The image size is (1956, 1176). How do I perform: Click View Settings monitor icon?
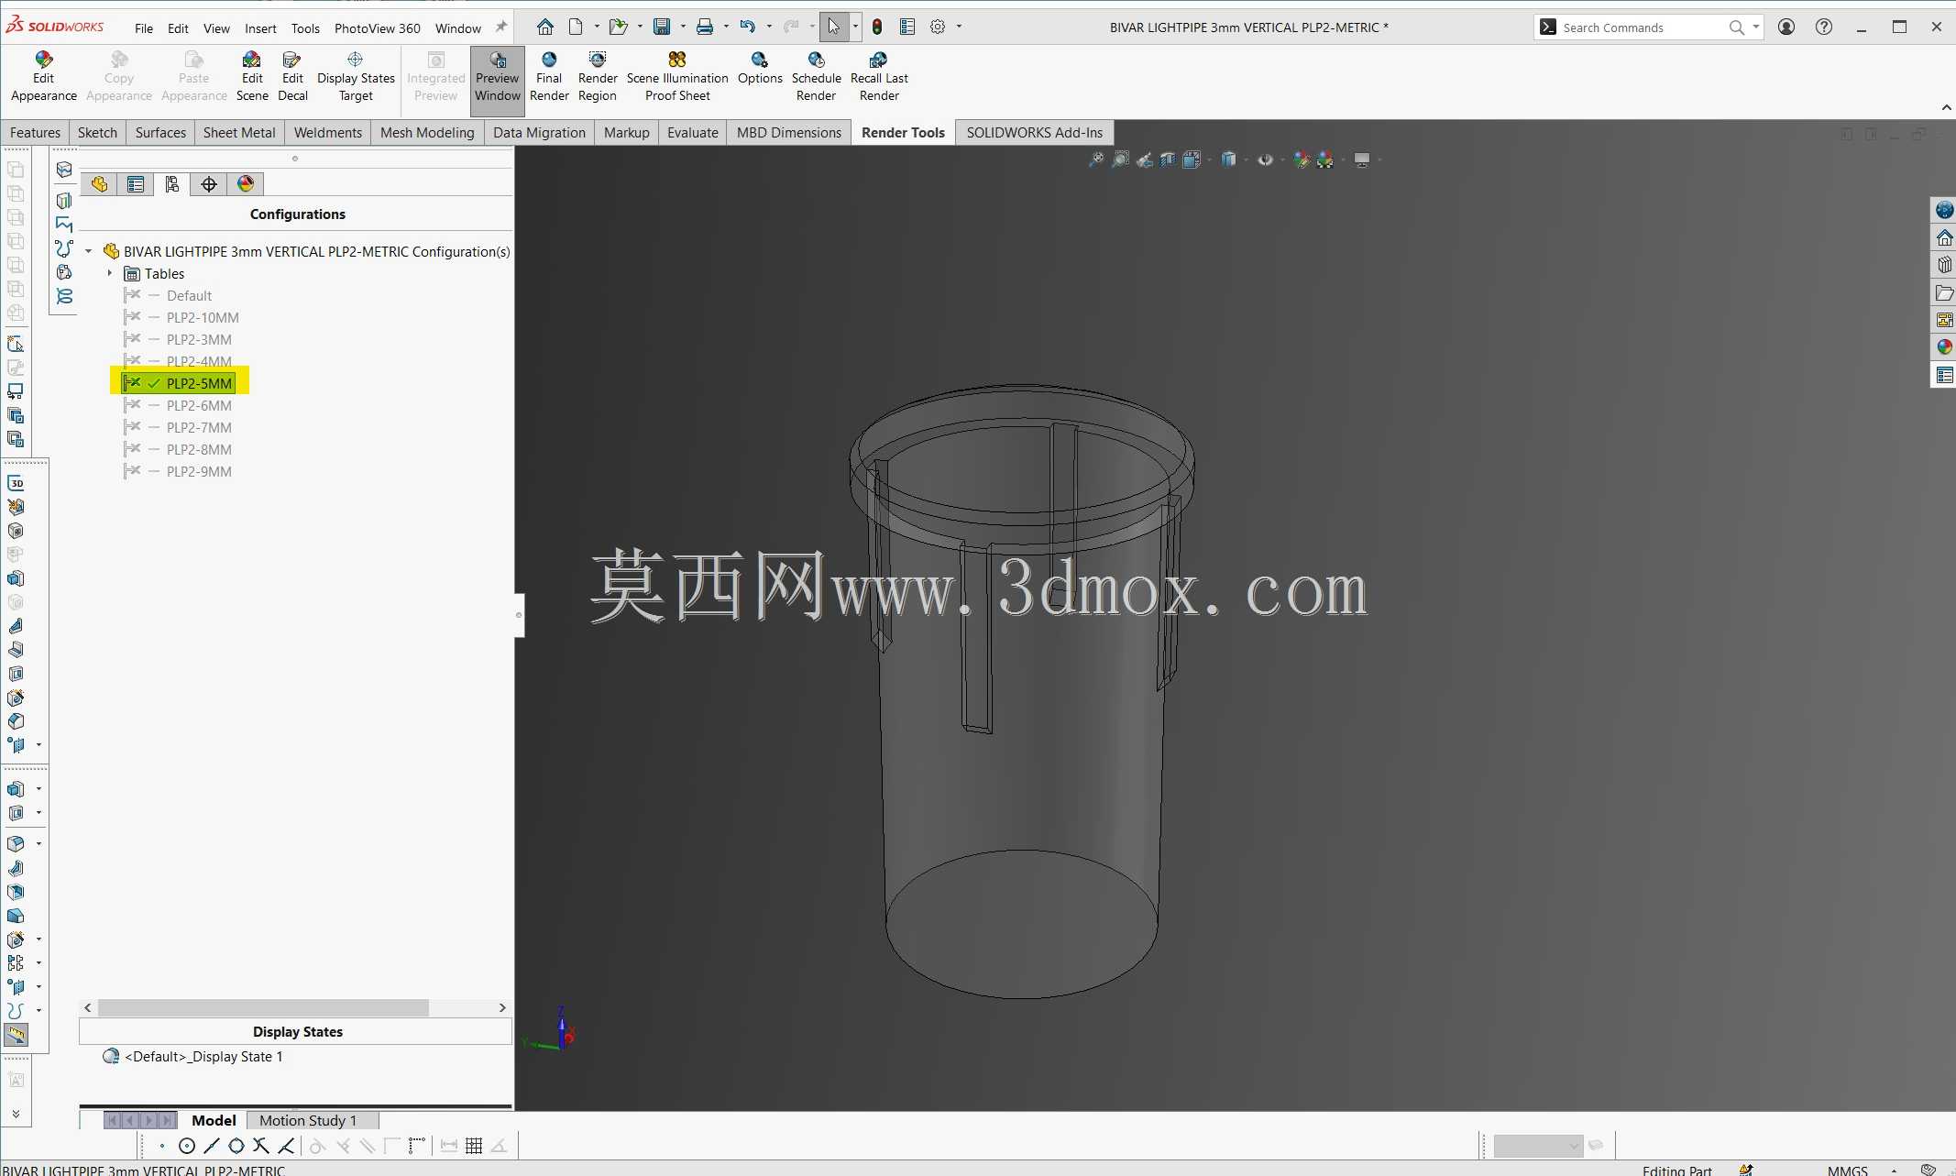(x=1362, y=159)
